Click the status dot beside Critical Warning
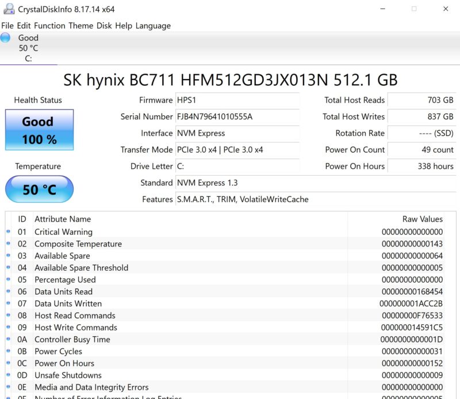This screenshot has width=460, height=399. [x=9, y=232]
